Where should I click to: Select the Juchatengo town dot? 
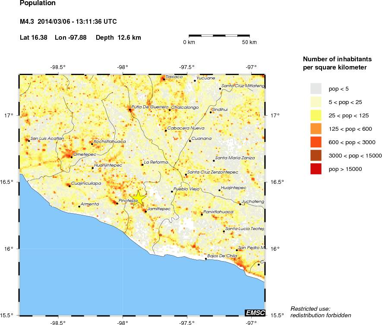point(240,204)
